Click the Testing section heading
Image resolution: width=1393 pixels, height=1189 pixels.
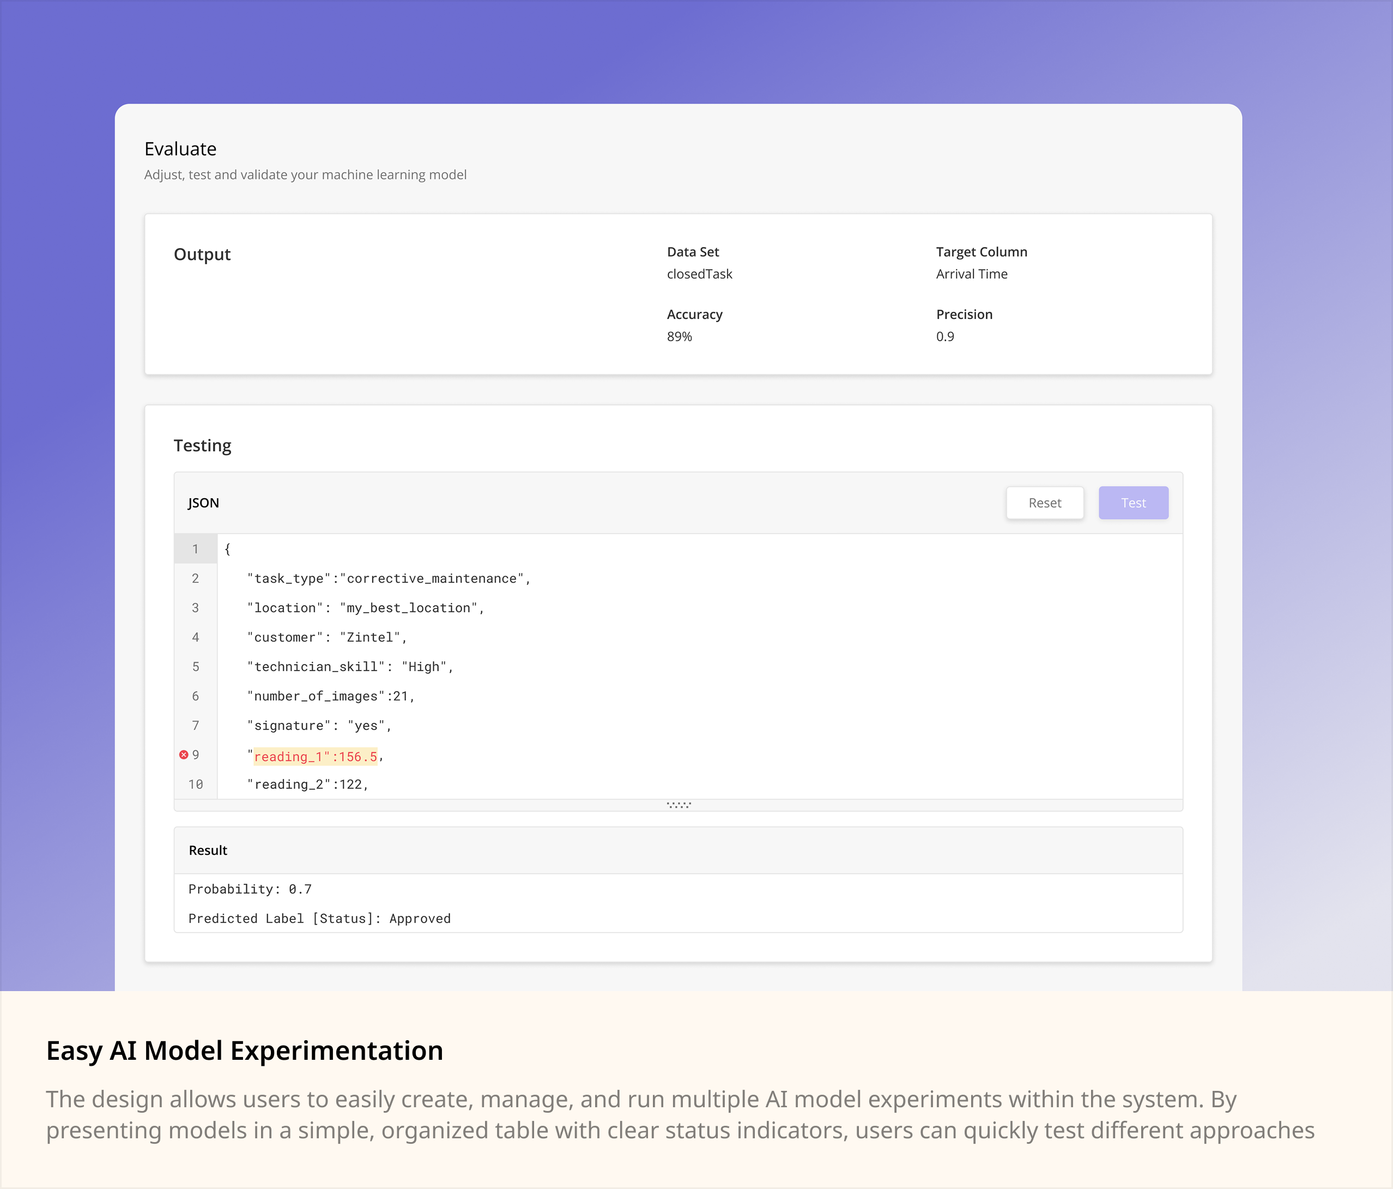(202, 446)
